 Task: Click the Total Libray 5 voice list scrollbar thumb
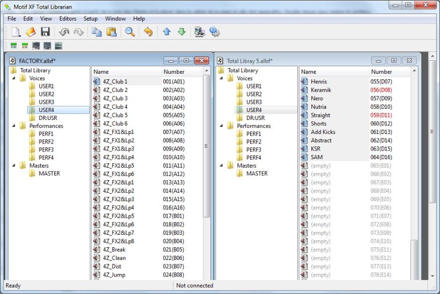[x=414, y=260]
